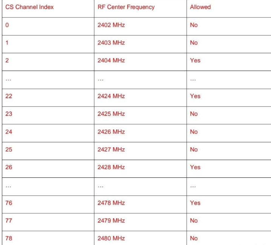Image resolution: width=271 pixels, height=245 pixels.
Task: Click the 2403 MHz cell
Action: 111,43
